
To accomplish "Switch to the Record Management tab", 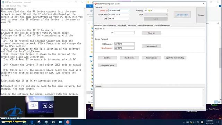I will pyautogui.click(x=162, y=25).
